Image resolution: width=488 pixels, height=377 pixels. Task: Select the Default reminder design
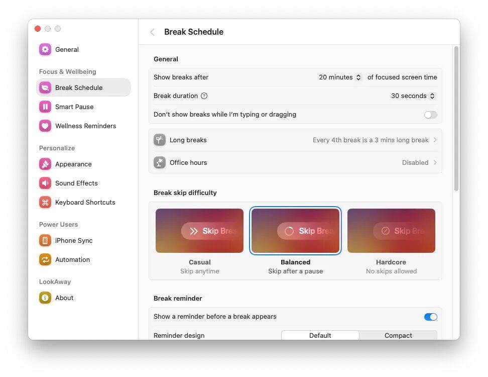pyautogui.click(x=320, y=335)
